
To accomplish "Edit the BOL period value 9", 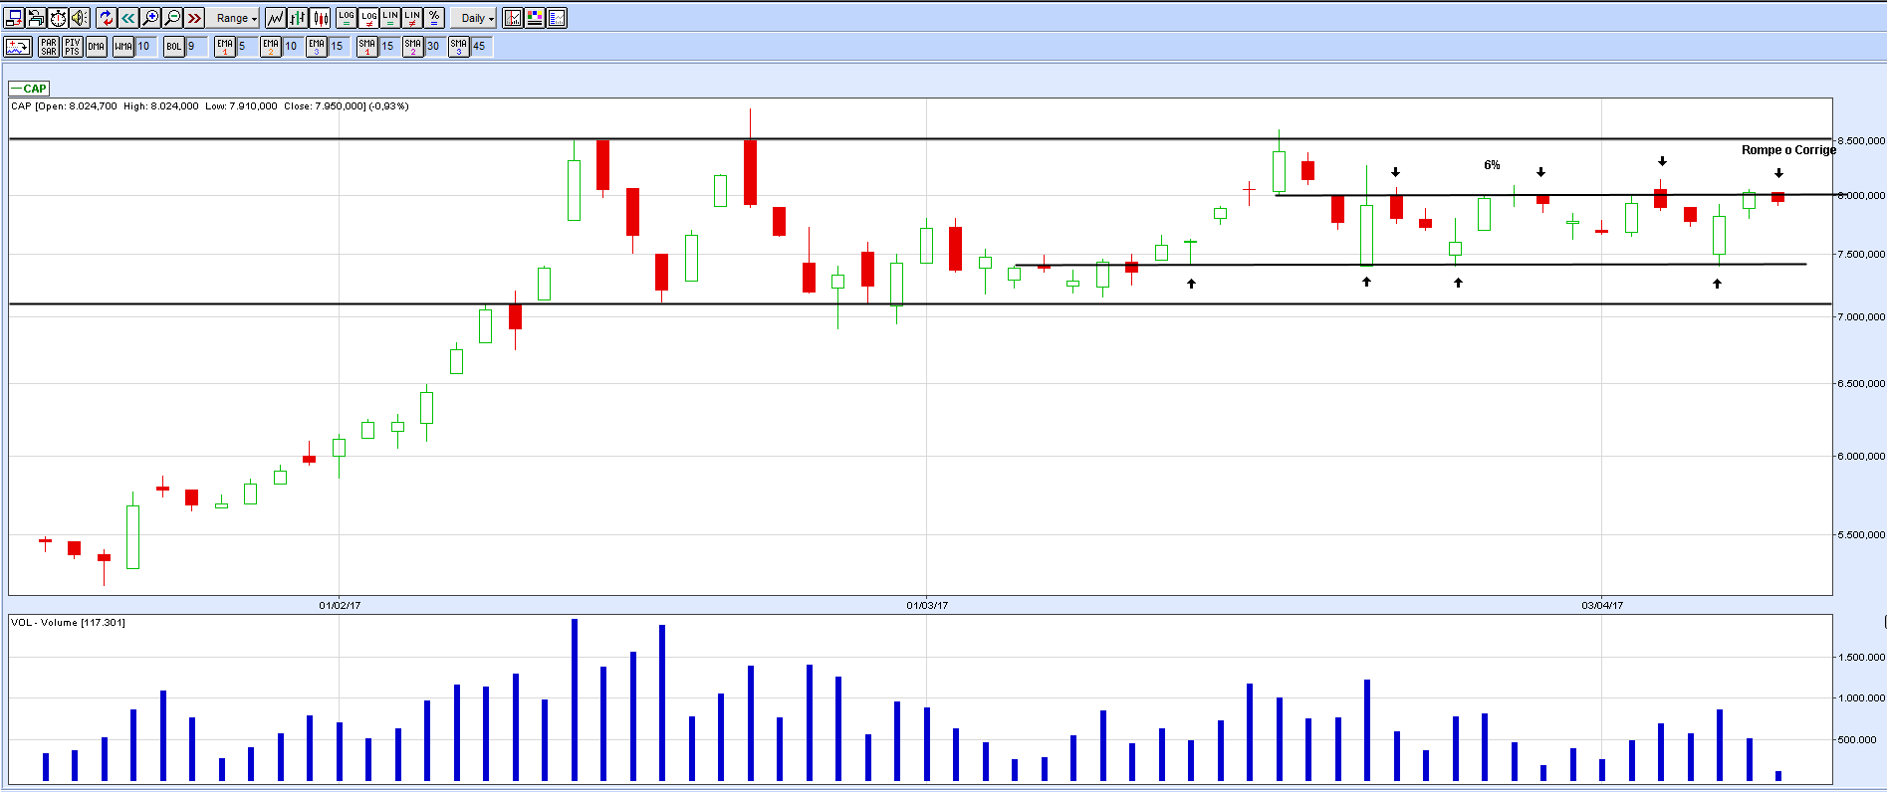I will pos(196,46).
